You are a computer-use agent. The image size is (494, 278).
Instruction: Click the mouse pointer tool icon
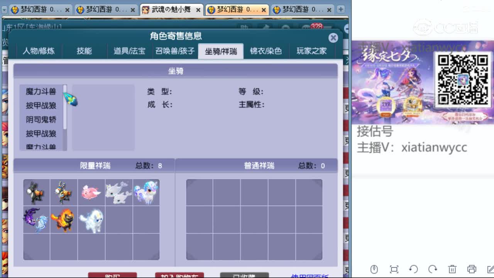(x=374, y=269)
